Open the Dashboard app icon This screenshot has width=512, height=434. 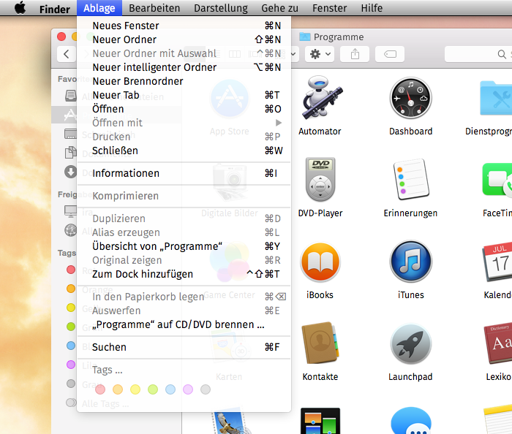[x=411, y=98]
